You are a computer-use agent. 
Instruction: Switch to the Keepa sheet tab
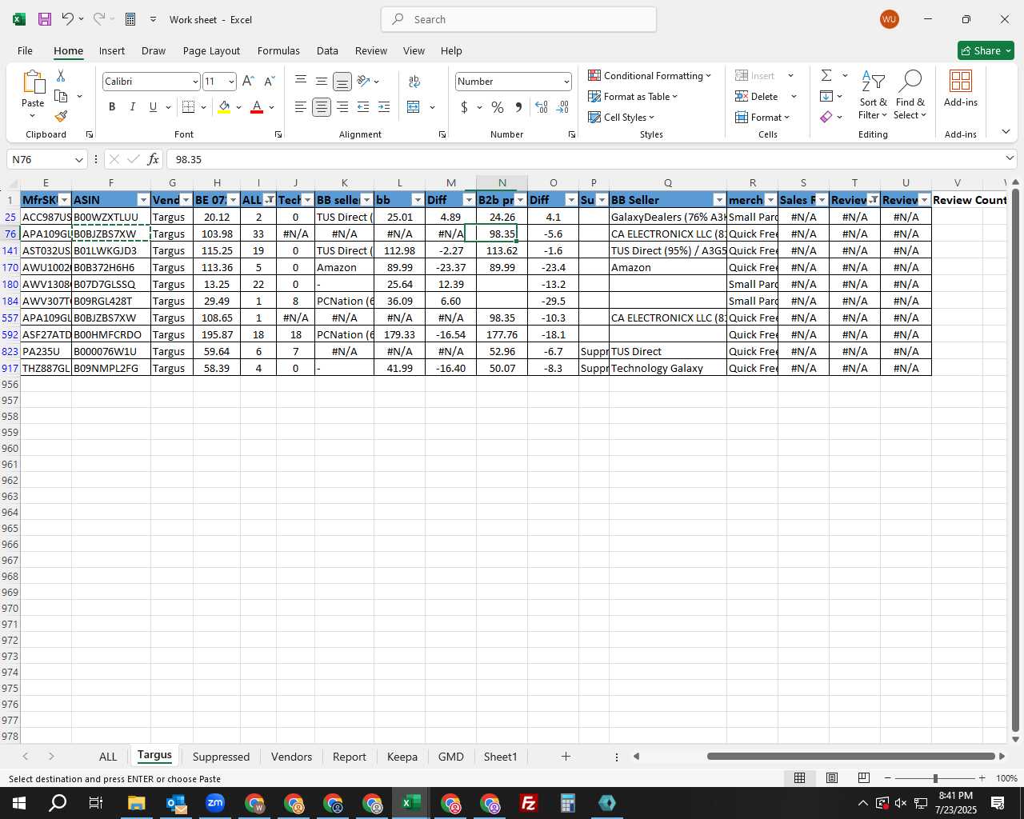point(402,757)
